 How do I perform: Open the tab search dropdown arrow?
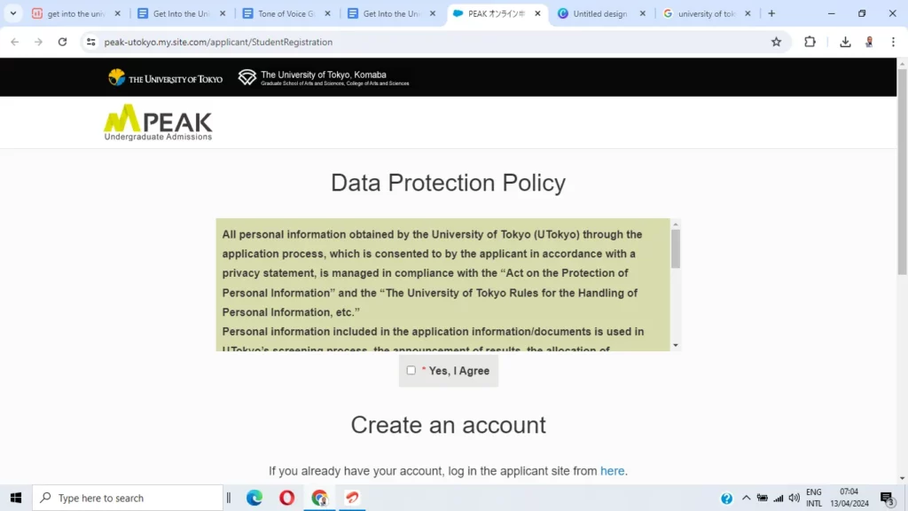(12, 13)
